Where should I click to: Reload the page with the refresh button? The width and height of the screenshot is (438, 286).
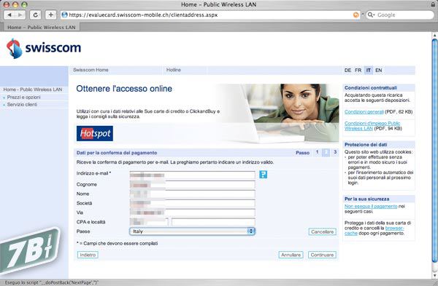point(35,15)
